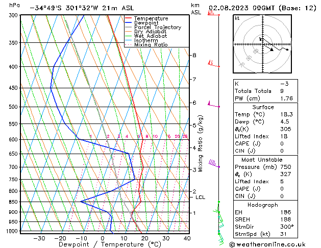Click the red Temperature legend line

[x=128, y=18]
